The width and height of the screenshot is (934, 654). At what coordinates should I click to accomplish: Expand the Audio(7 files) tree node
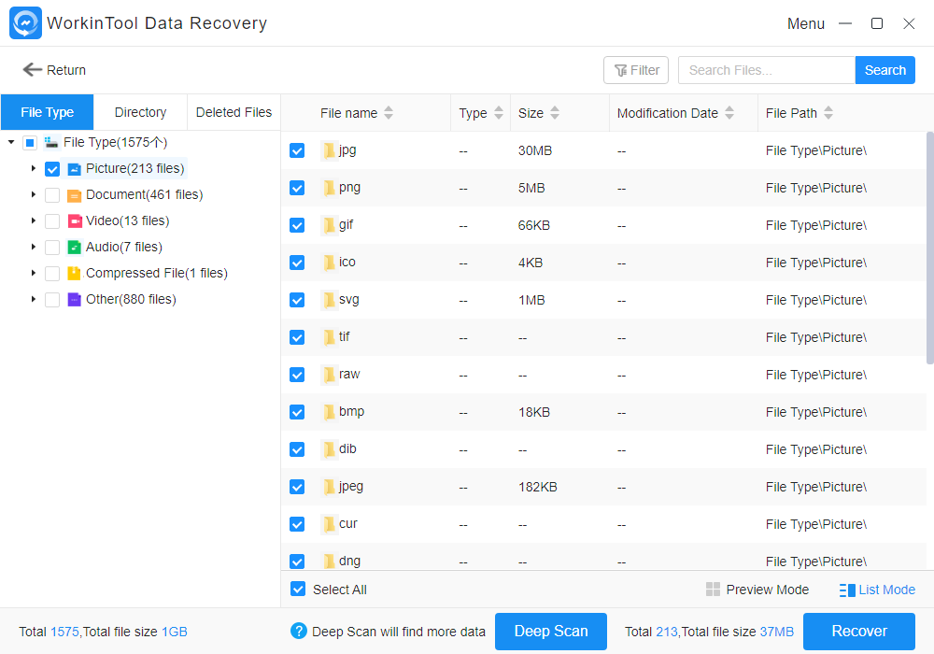click(x=34, y=247)
